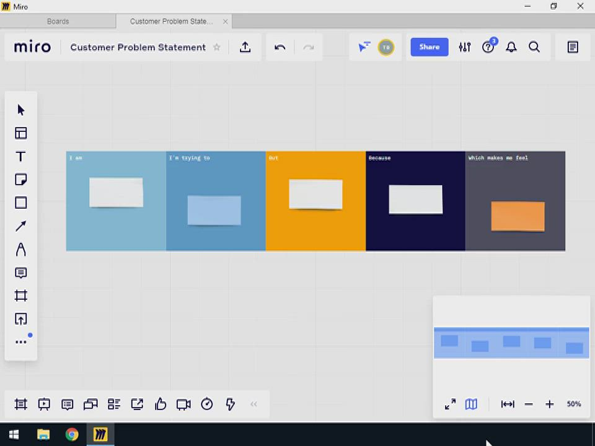Viewport: 595px width, 446px height.
Task: Fit board to screen width
Action: (508, 404)
